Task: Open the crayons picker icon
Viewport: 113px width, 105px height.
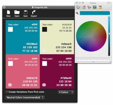Action: pyautogui.click(x=100, y=7)
